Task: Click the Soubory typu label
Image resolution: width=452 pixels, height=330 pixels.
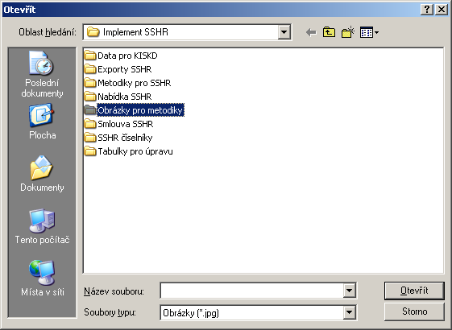Action: pos(110,312)
